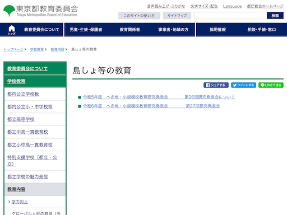Open the 採用情報 navigation menu
The image size is (287, 215).
[x=217, y=30]
